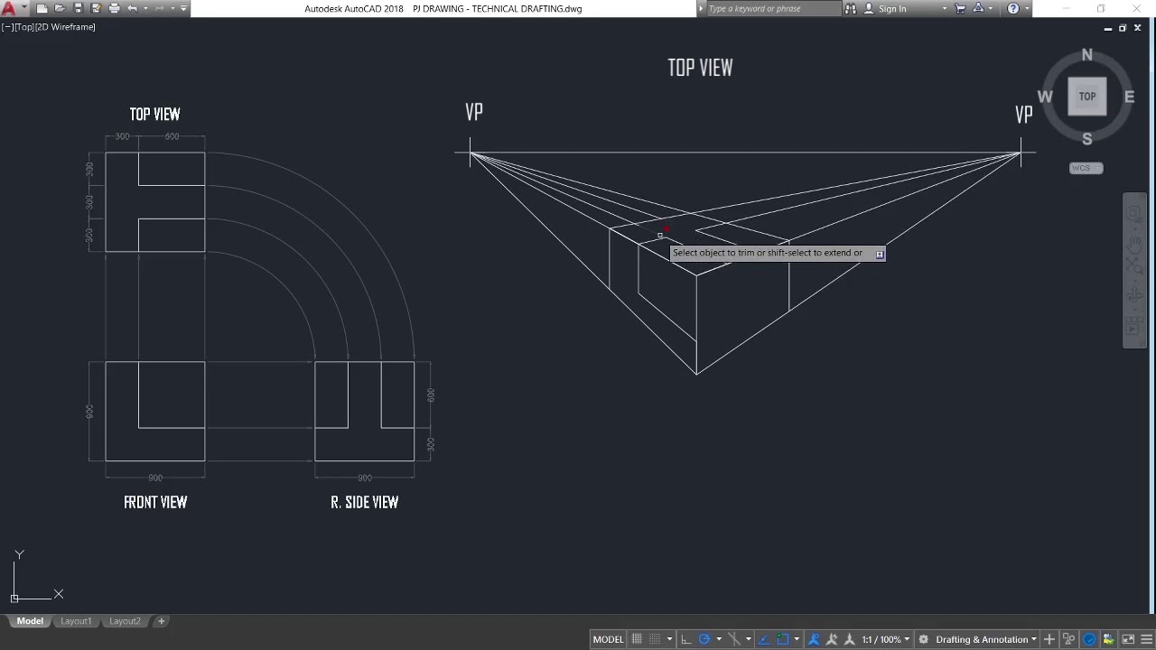This screenshot has height=650, width=1156.
Task: Click E on the ViewCube compass
Action: [x=1129, y=97]
